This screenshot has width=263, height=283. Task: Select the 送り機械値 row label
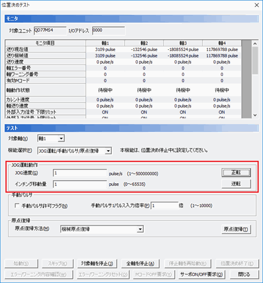(x=45, y=56)
